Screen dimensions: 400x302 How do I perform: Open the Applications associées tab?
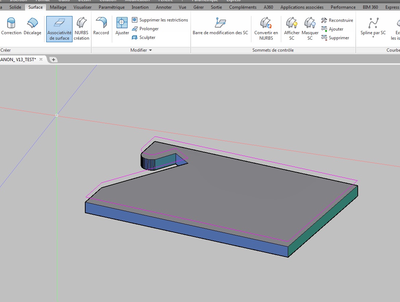[x=302, y=7]
